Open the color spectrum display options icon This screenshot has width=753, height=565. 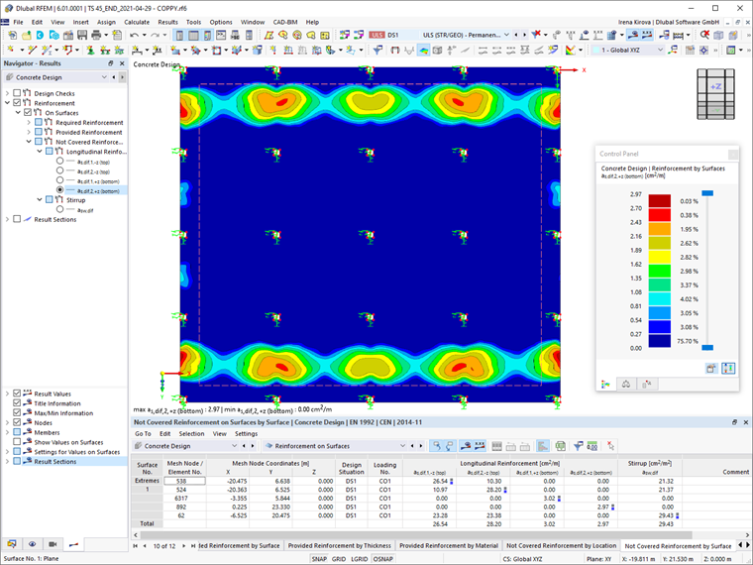(x=570, y=50)
